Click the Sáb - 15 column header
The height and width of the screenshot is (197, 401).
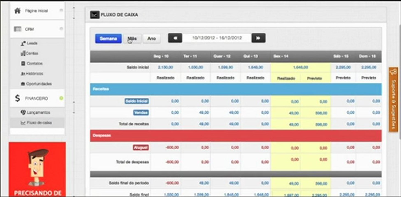click(x=341, y=56)
